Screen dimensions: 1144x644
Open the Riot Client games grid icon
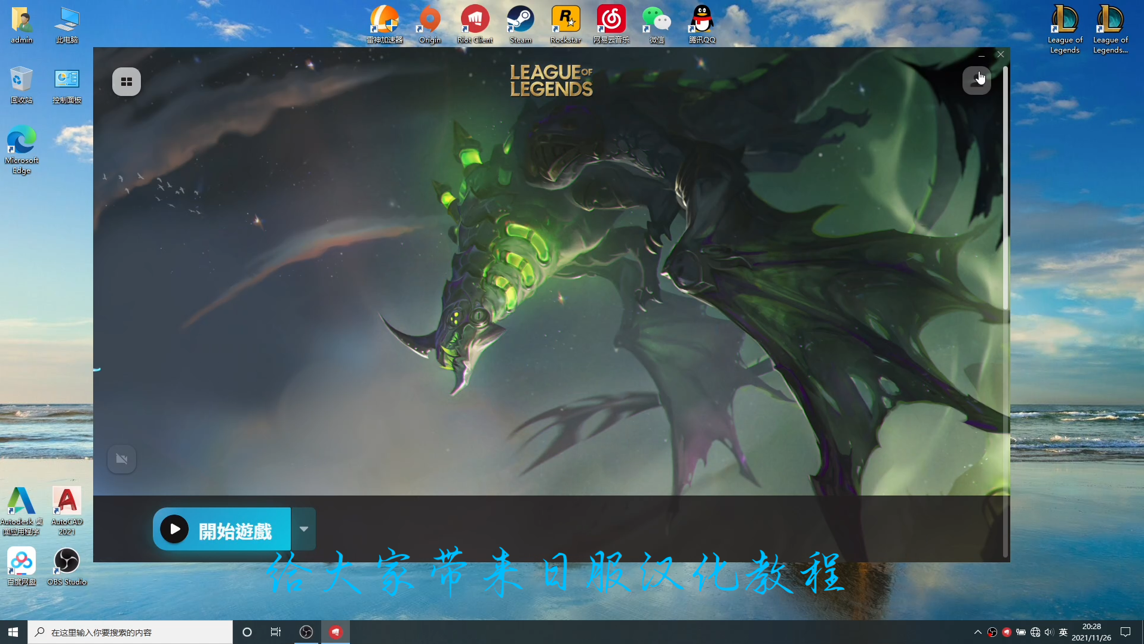[127, 82]
